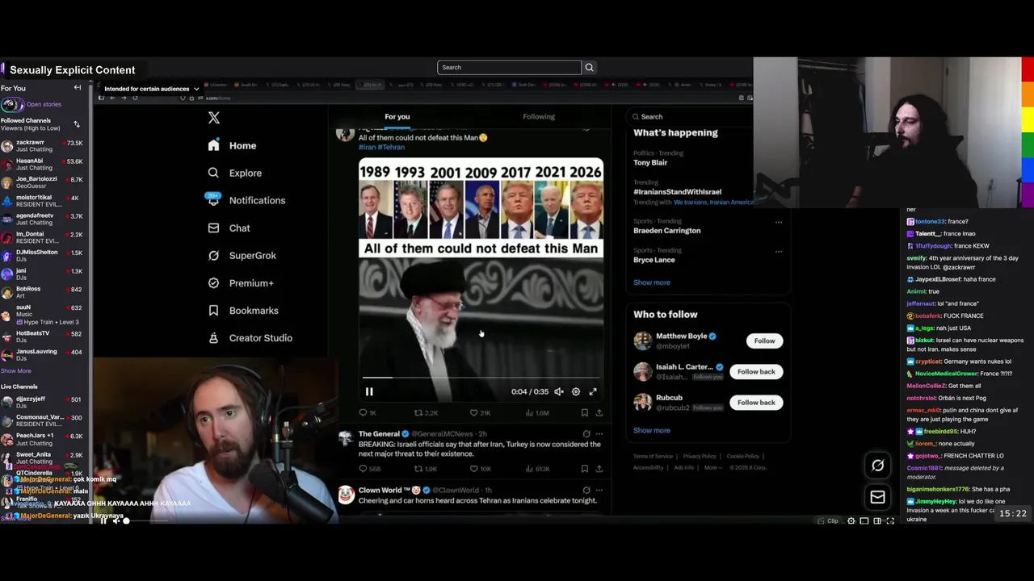The image size is (1034, 581).
Task: Repost the tweet with 2.2K reposts
Action: coord(426,412)
